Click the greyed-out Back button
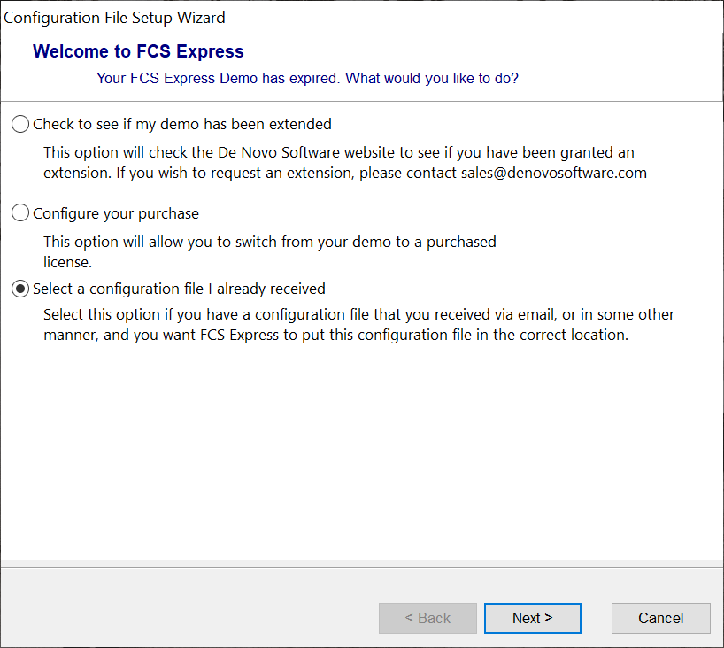The image size is (724, 648). point(427,618)
